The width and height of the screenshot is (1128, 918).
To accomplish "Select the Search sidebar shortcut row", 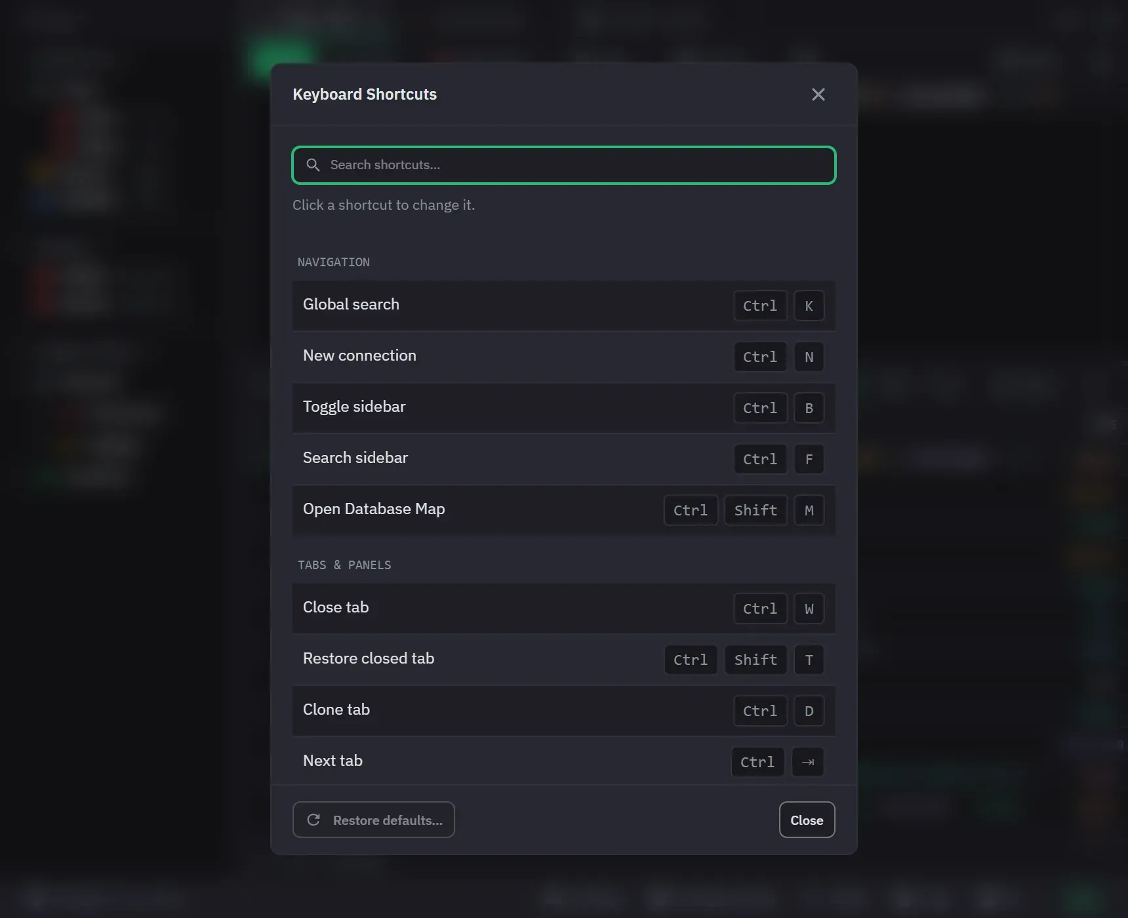I will click(564, 459).
